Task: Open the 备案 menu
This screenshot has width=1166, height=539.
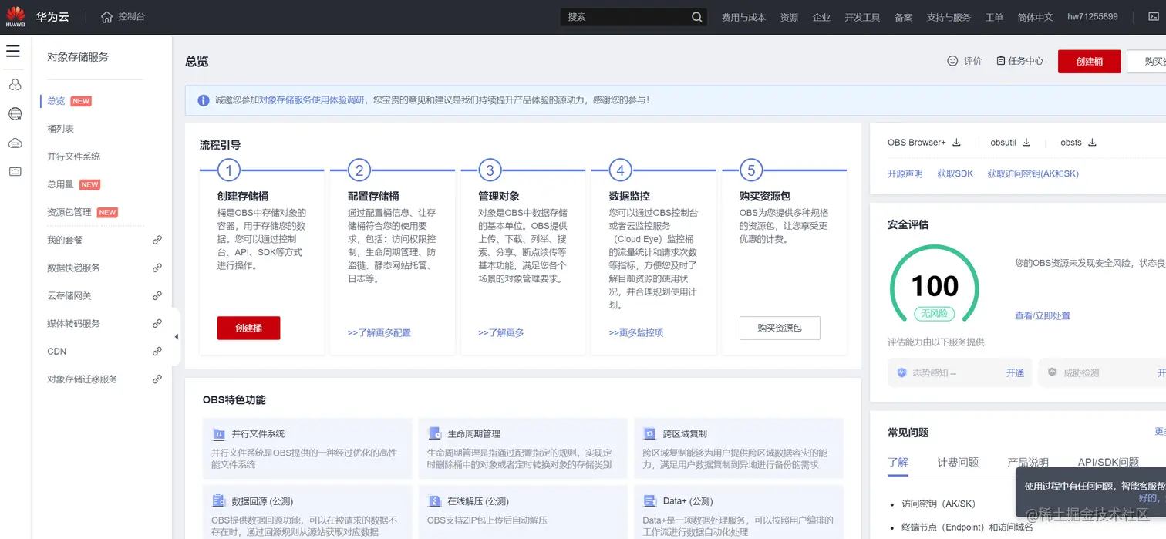Action: pyautogui.click(x=903, y=17)
